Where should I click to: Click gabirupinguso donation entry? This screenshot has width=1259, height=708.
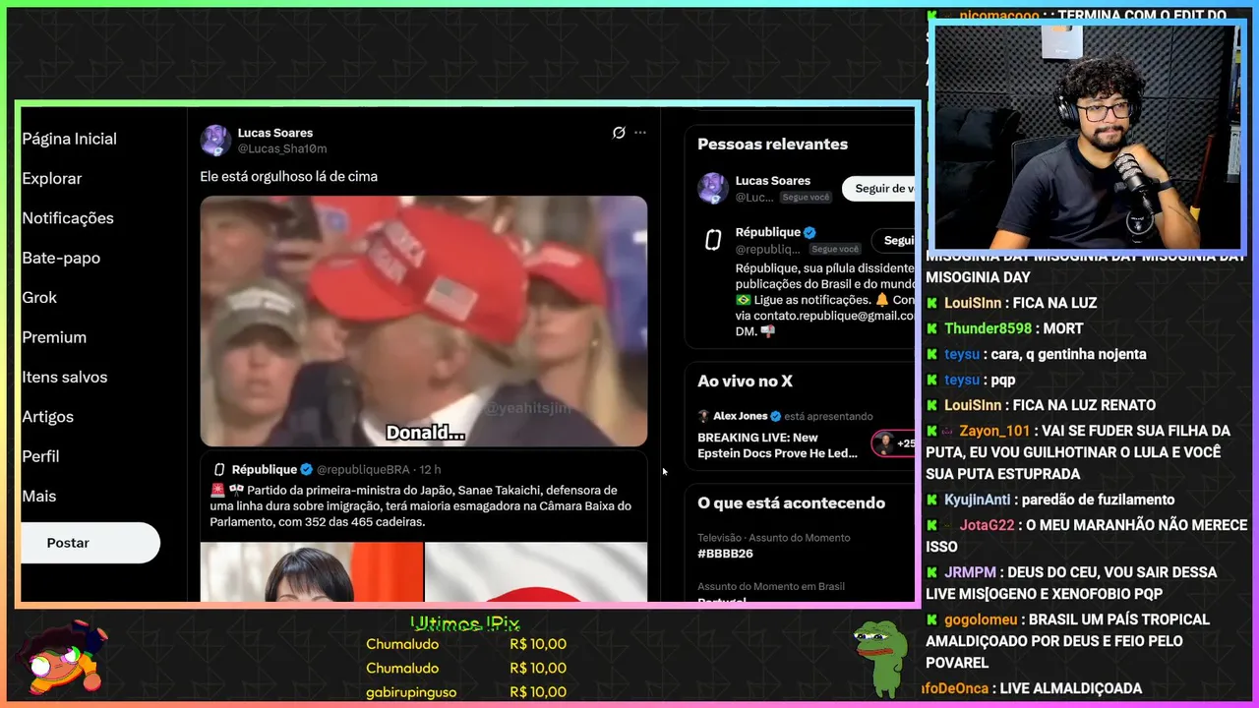pyautogui.click(x=466, y=692)
